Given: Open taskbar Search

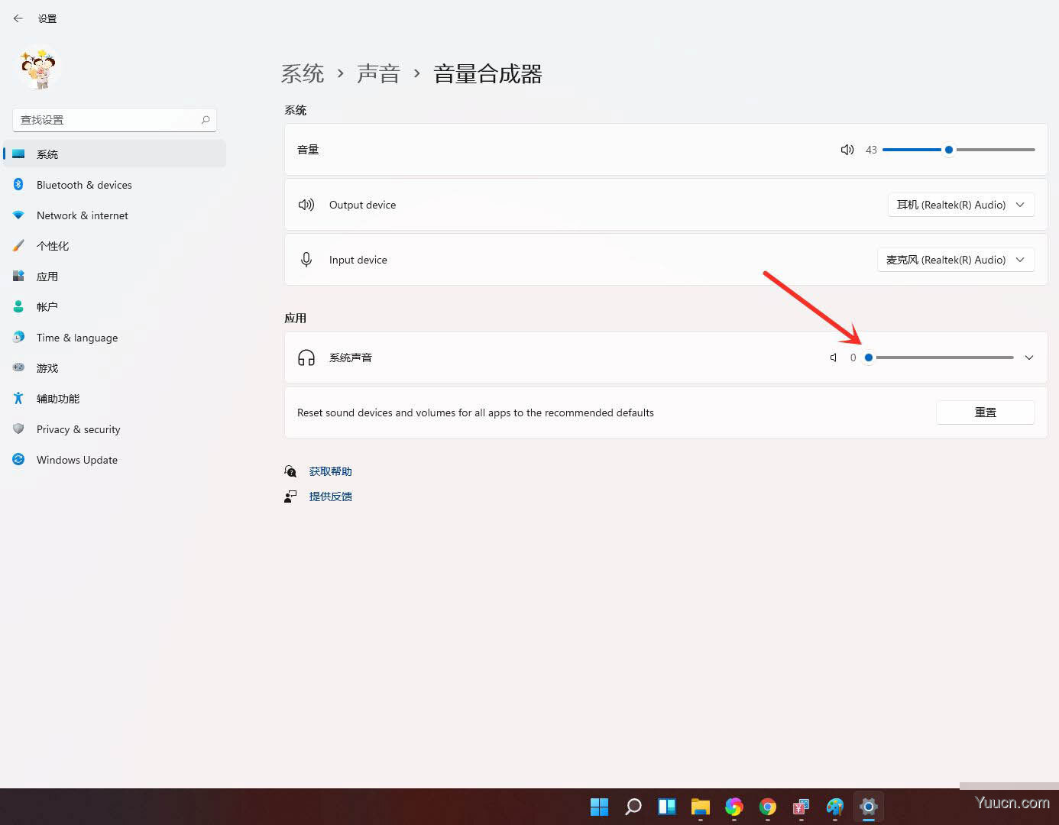Looking at the screenshot, I should point(633,807).
